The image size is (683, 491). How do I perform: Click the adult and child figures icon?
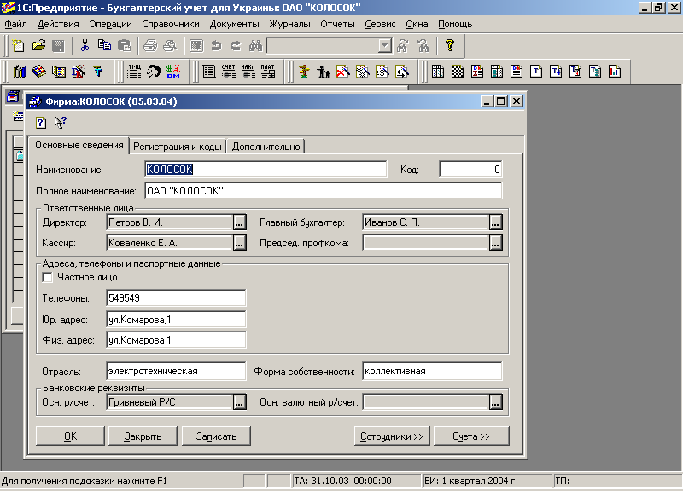pos(324,72)
